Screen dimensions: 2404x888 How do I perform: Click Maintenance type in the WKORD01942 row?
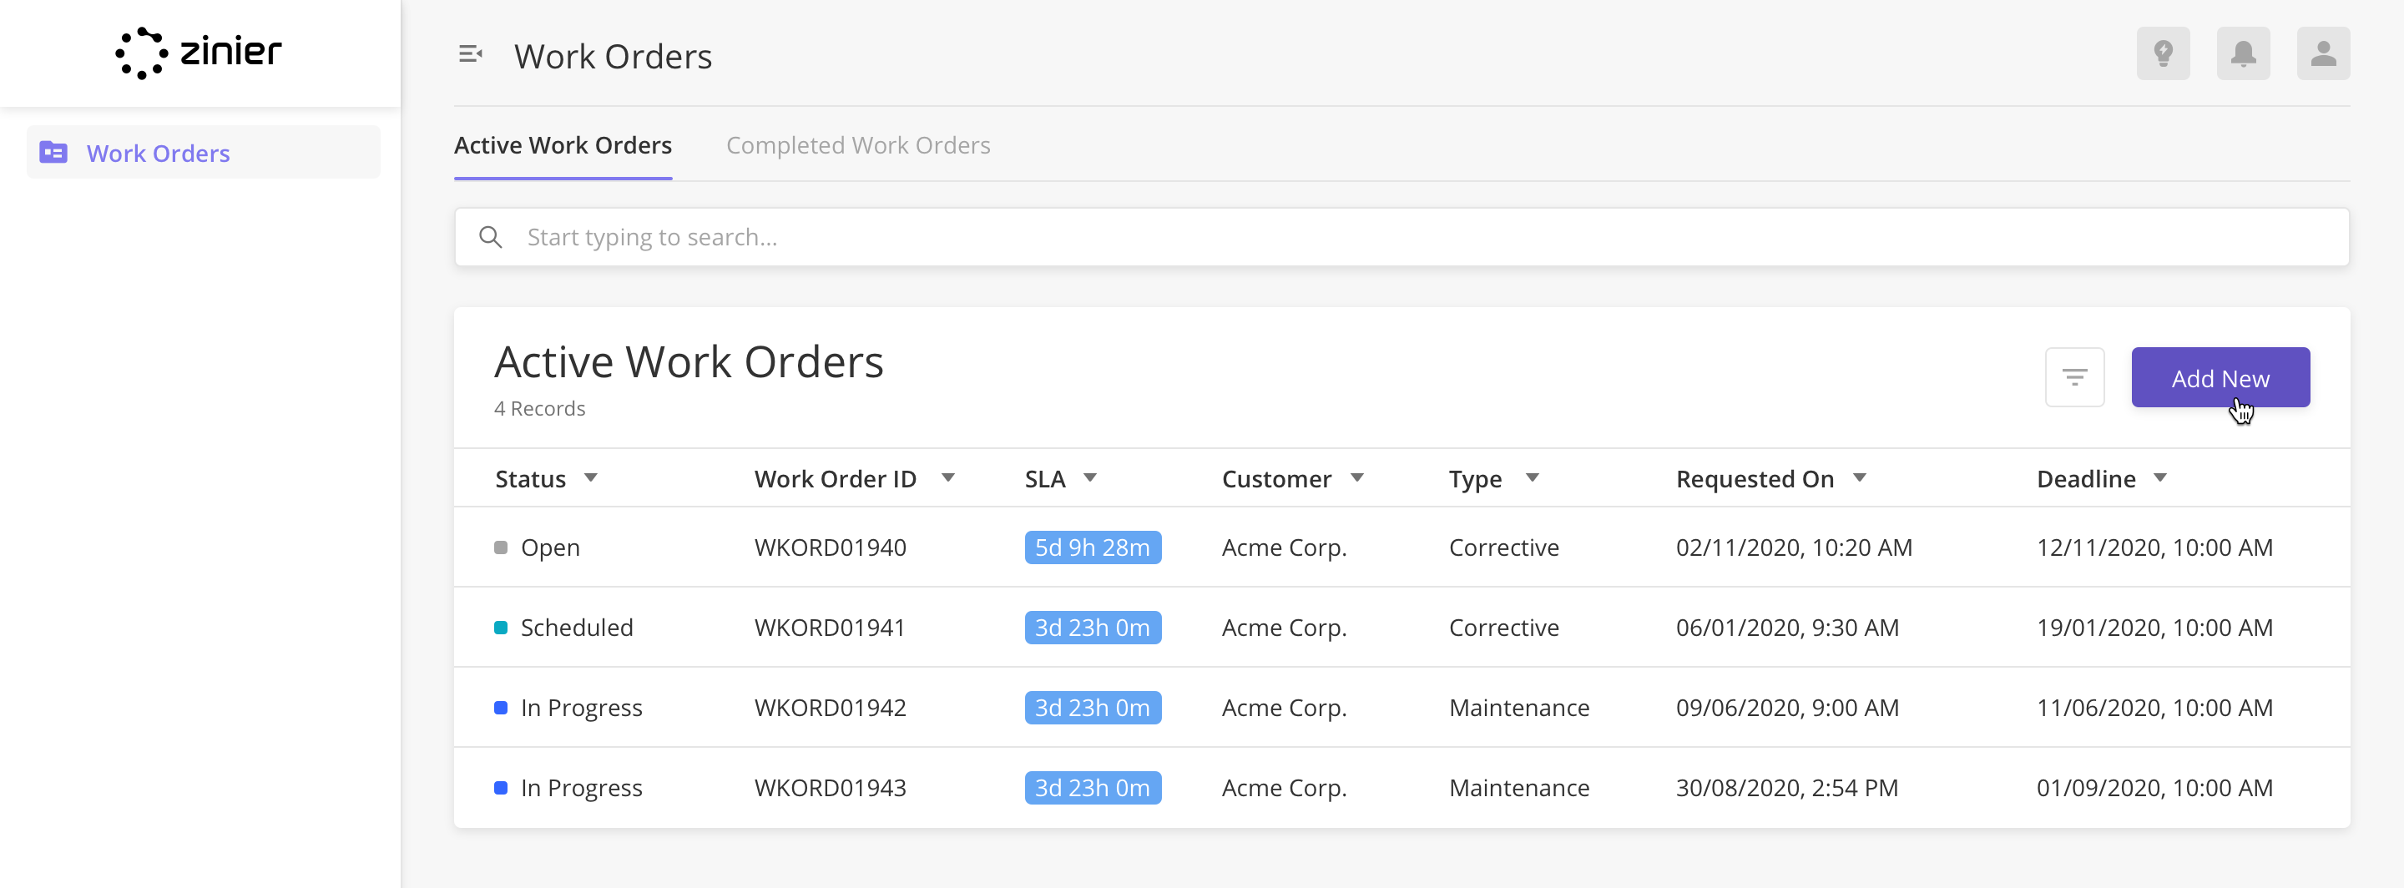(x=1519, y=708)
